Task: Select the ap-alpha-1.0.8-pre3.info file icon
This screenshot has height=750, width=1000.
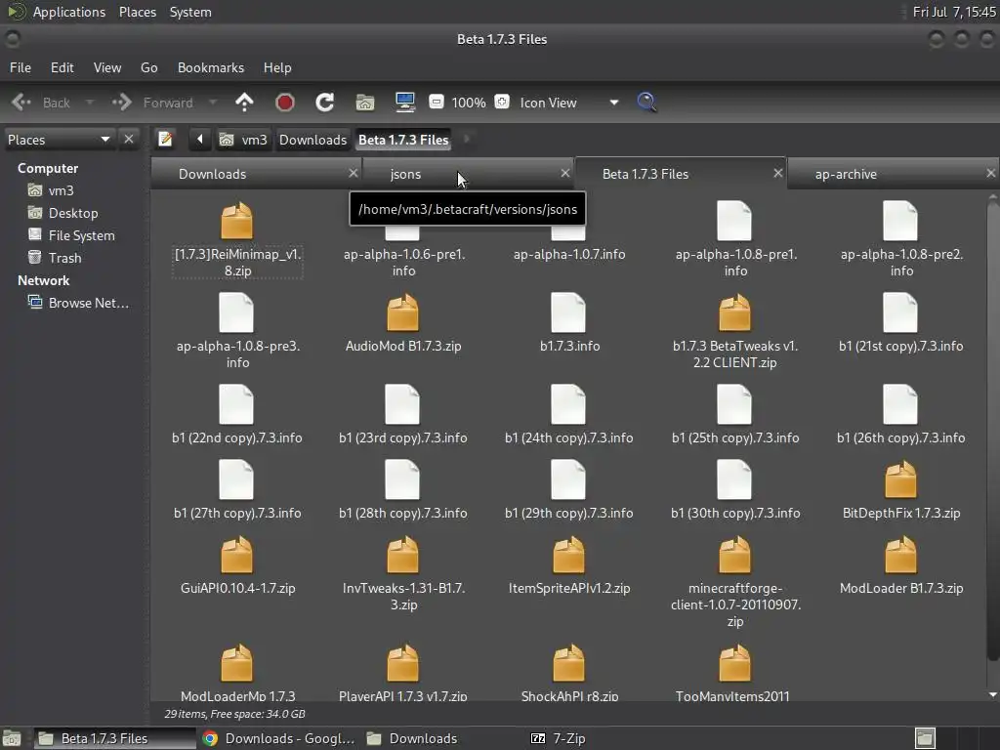Action: pos(236,312)
